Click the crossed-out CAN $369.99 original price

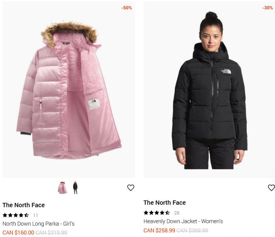click(x=192, y=230)
